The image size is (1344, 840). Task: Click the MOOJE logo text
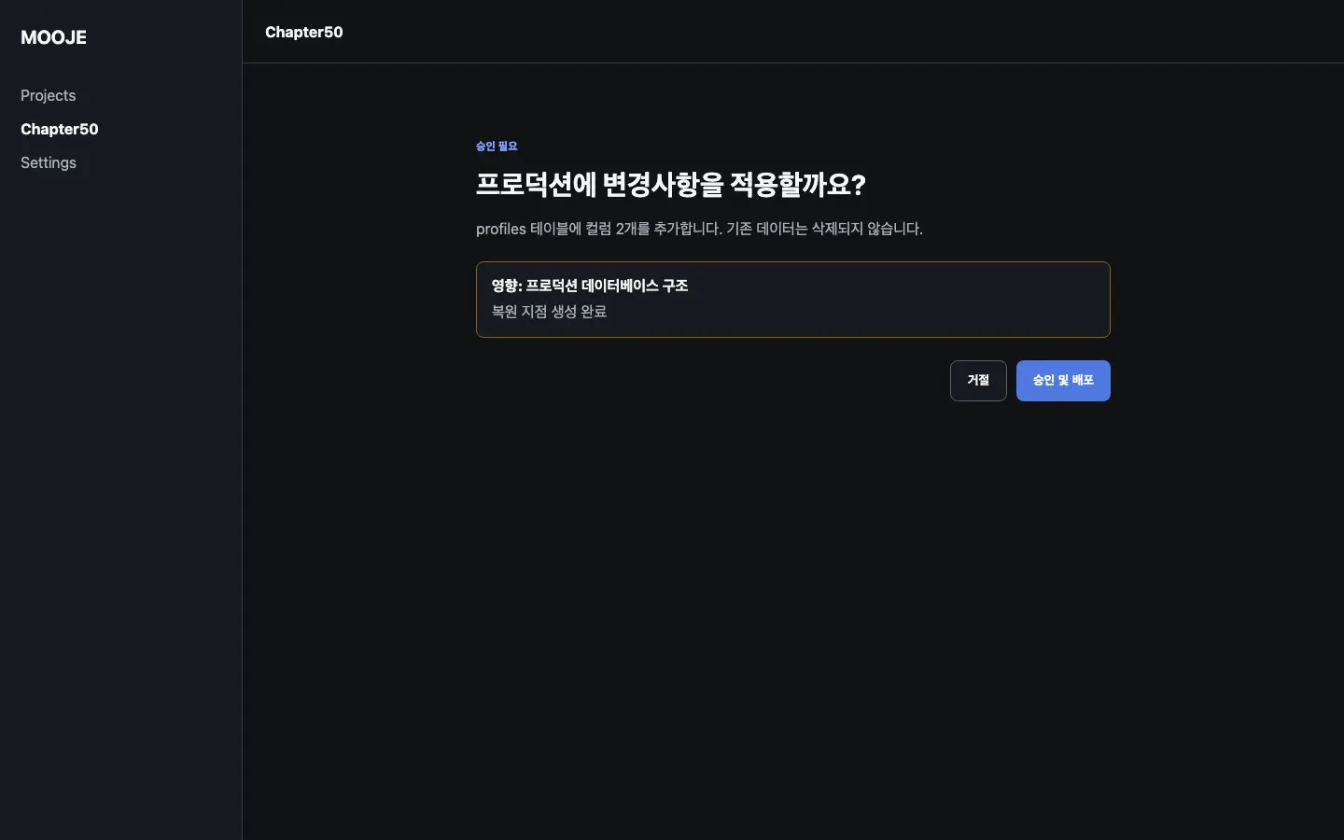(x=54, y=37)
